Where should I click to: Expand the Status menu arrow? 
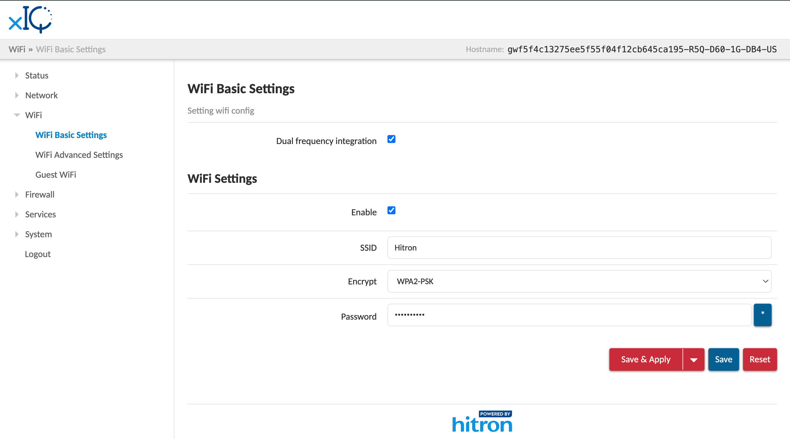(x=17, y=75)
